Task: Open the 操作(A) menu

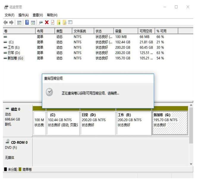Action: pos(23,15)
